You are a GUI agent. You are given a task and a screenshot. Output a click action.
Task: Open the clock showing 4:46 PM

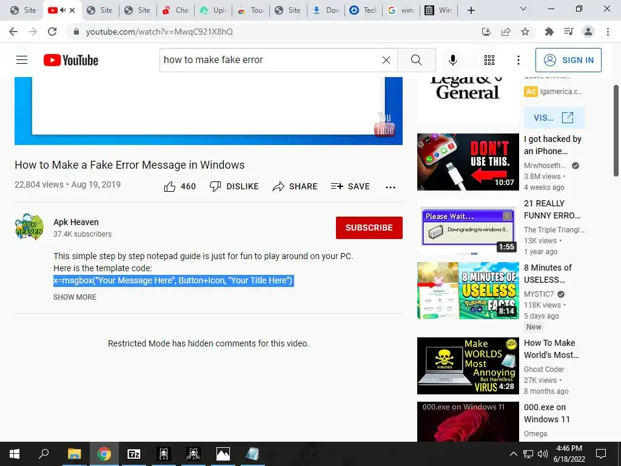[x=569, y=454]
